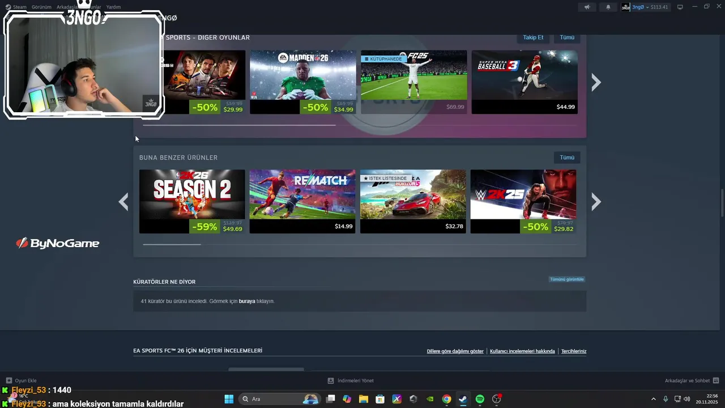Click $44.99 price on Baseball 3
This screenshot has width=725, height=408.
tap(565, 107)
